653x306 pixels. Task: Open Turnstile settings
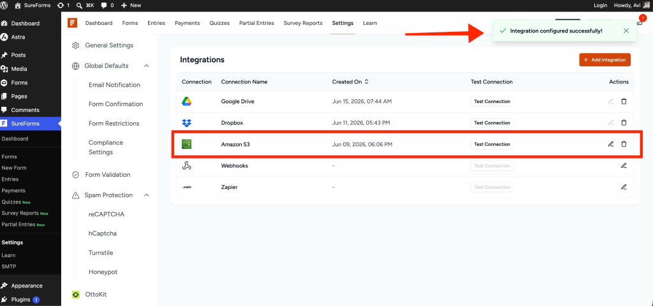point(101,253)
